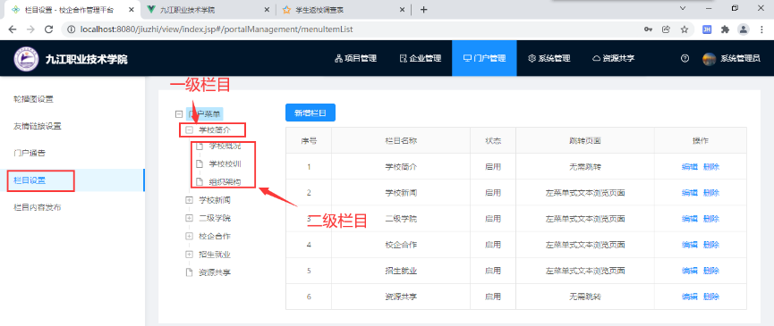
Task: Open 轮播图设置 in the sidebar
Action: [33, 99]
